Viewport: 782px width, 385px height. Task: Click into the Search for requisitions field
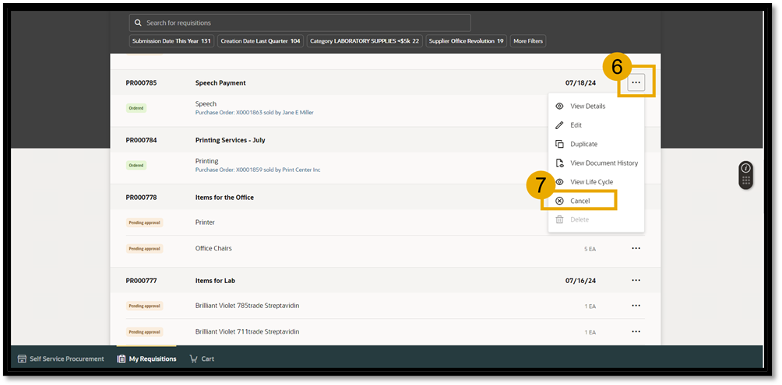click(300, 23)
